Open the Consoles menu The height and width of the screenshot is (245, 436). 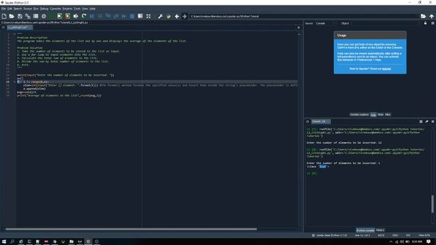(x=55, y=9)
